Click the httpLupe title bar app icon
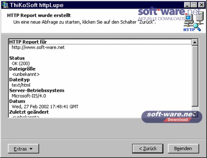Screen dimensions: 207x158 click(x=5, y=5)
